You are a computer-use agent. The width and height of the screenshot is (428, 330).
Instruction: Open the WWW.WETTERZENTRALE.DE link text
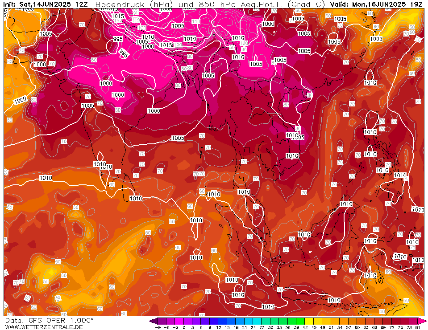(44, 327)
